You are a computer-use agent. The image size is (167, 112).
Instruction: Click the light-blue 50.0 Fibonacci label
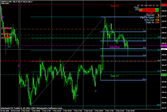[144, 48]
